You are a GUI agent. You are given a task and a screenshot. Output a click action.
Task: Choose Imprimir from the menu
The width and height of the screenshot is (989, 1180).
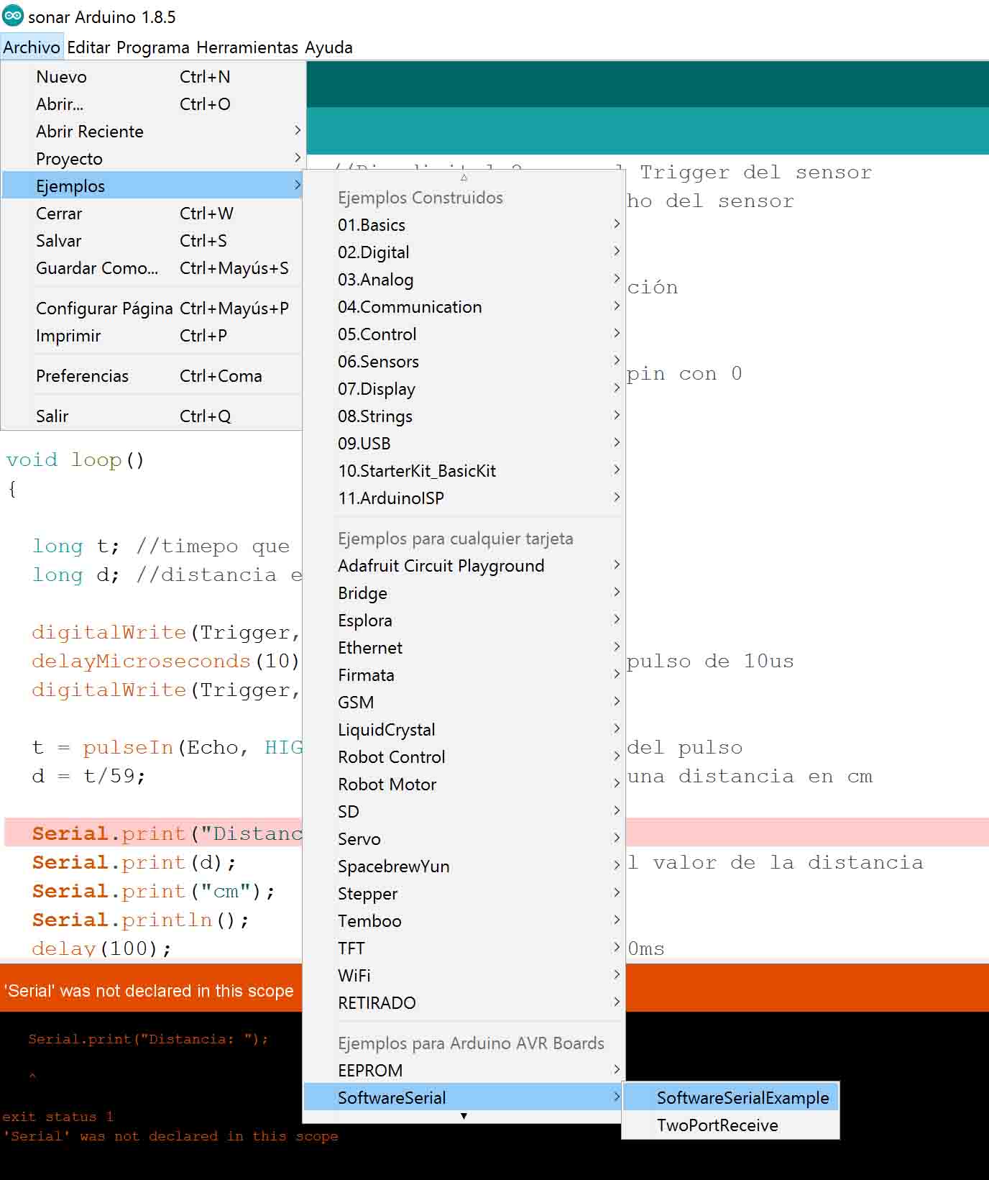pyautogui.click(x=152, y=336)
